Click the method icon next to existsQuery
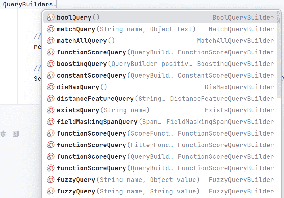The width and height of the screenshot is (284, 198). coord(51,110)
